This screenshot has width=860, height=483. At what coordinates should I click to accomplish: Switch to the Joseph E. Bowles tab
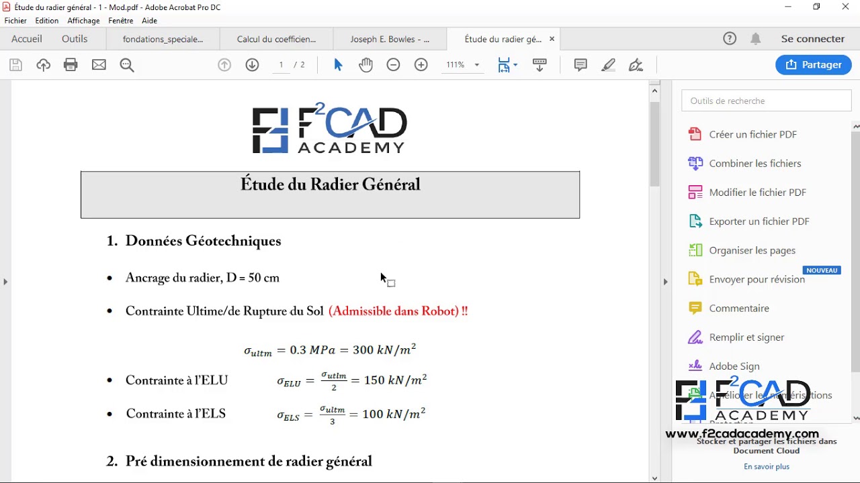(389, 40)
